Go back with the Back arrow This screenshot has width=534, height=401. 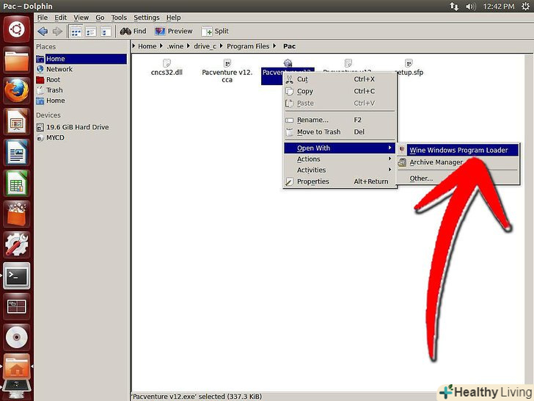click(43, 32)
